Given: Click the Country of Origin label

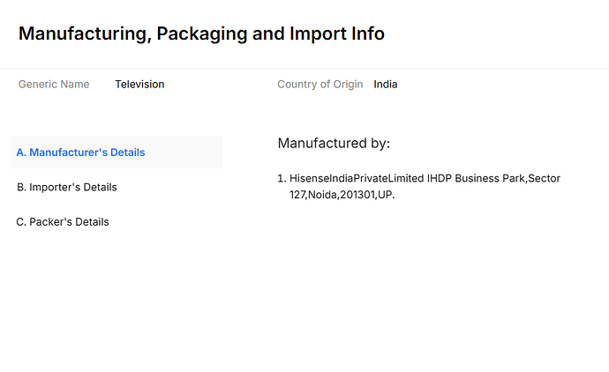Looking at the screenshot, I should coord(320,85).
